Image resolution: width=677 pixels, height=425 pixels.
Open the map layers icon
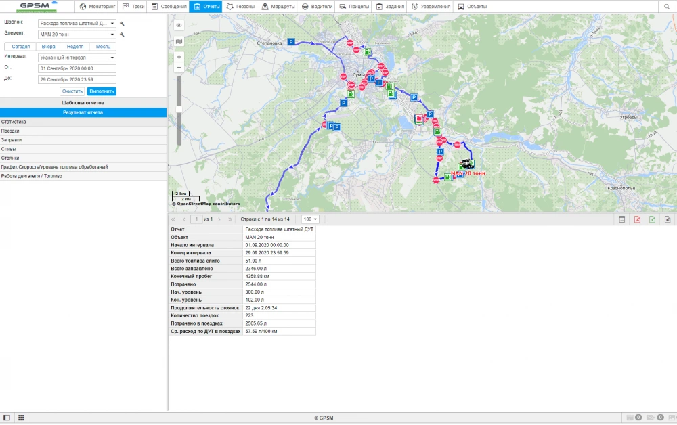(x=179, y=42)
